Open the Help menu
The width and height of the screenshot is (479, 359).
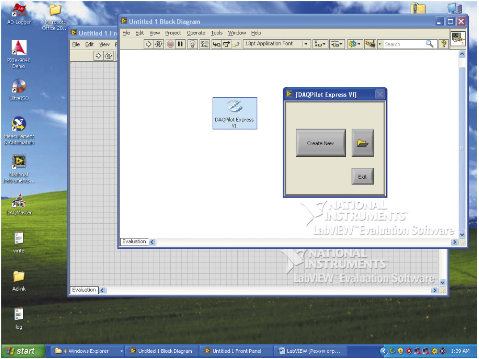[256, 33]
